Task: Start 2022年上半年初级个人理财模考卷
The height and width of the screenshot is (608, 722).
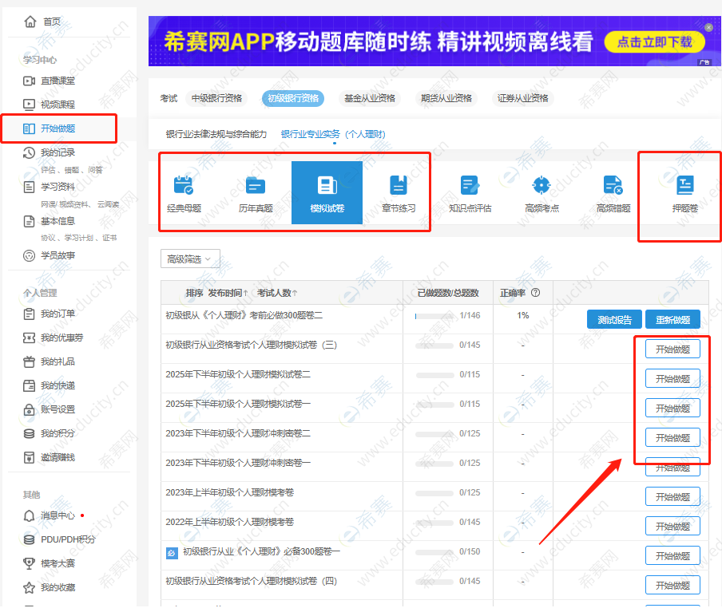Action: [672, 527]
